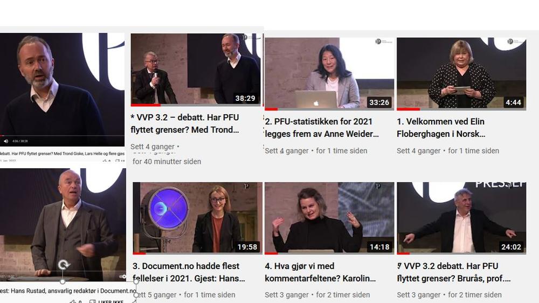
Task: Open the 19:58 Document.no video thumbnail
Action: [197, 218]
